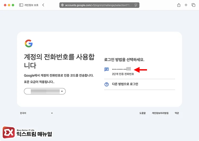This screenshot has height=141, width=199.
Task: Click the question mark help icon
Action: [106, 84]
